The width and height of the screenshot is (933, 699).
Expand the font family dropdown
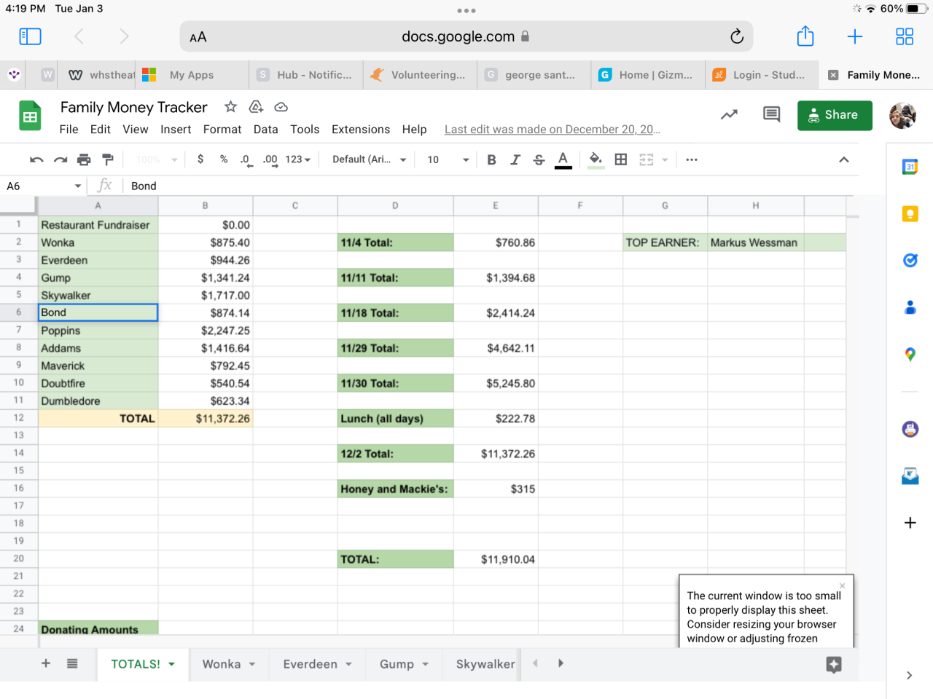click(x=369, y=159)
